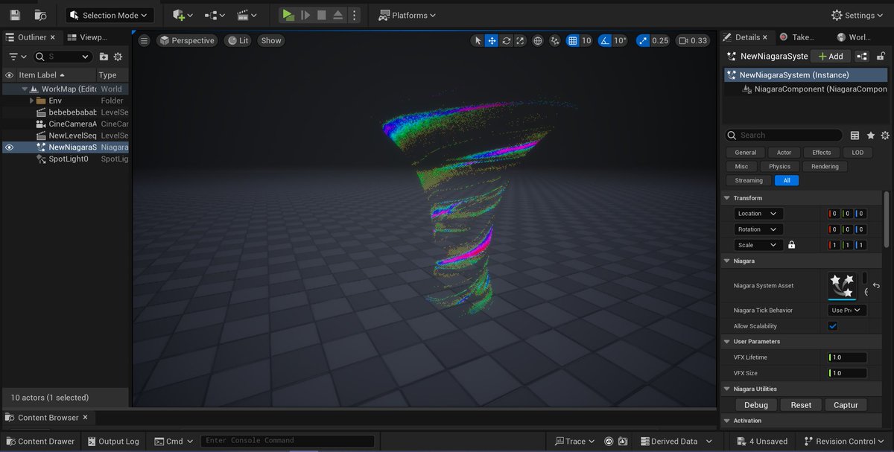Select the NiagaraComponent row in Details
Screen dimensions: 894x452
[806, 89]
